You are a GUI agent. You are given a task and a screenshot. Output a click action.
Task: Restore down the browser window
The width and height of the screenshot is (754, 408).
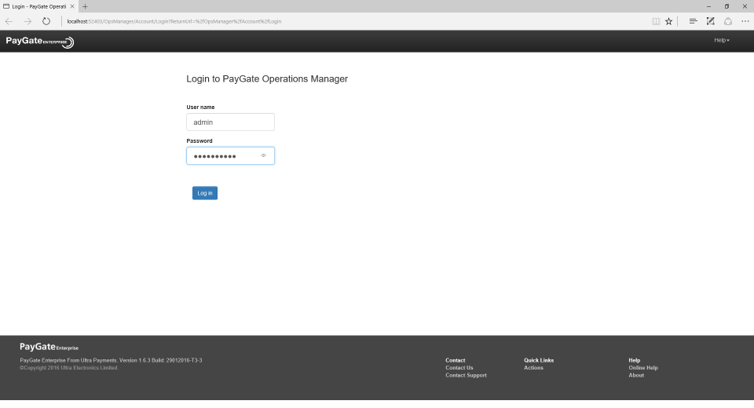[x=727, y=6]
